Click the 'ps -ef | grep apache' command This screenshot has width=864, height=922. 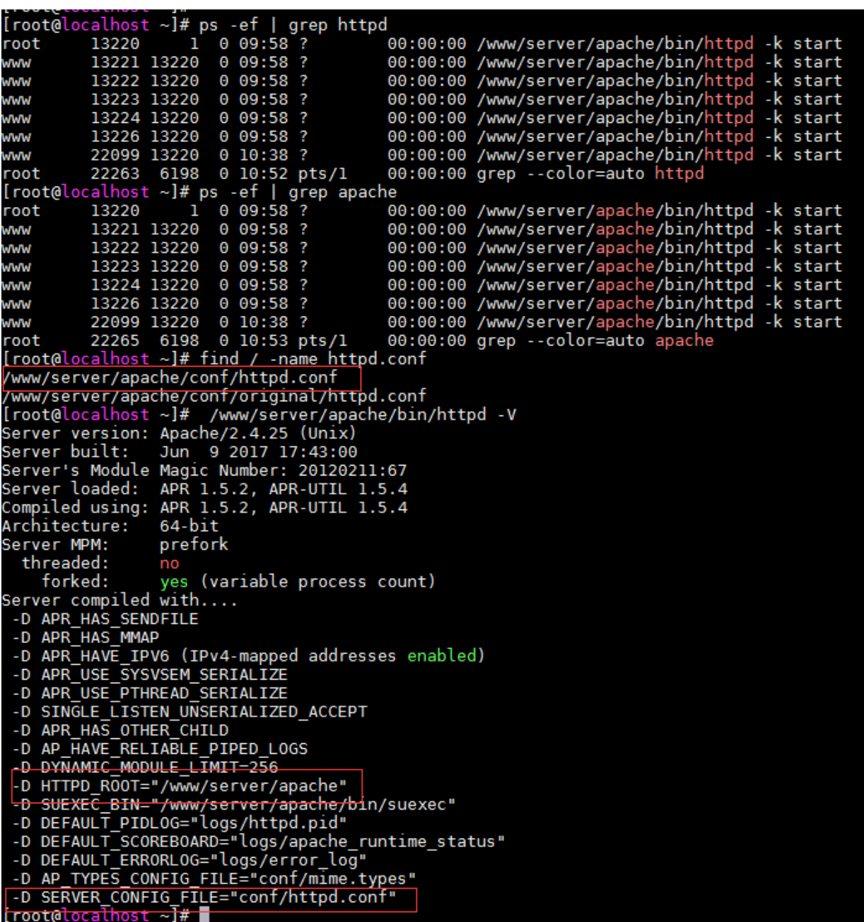(298, 191)
